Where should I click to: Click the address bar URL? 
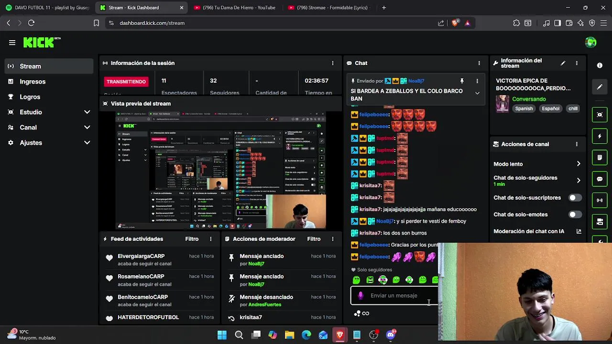coord(152,23)
